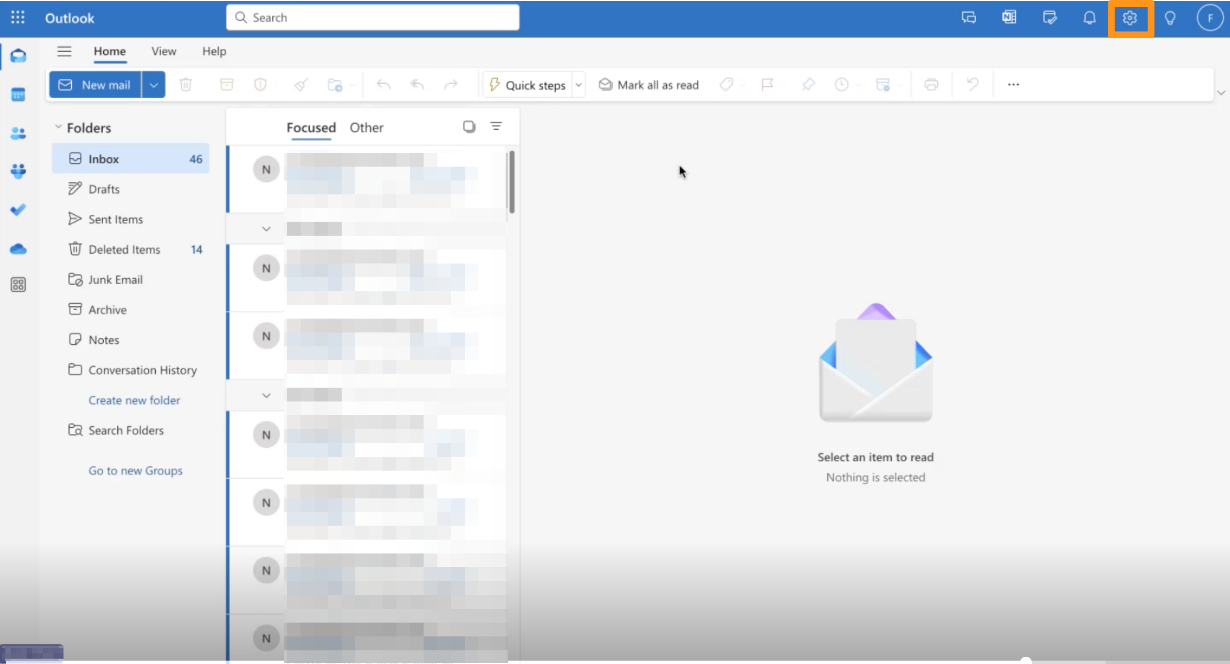Open the Calendar app in left rail
The height and width of the screenshot is (664, 1230).
click(18, 94)
